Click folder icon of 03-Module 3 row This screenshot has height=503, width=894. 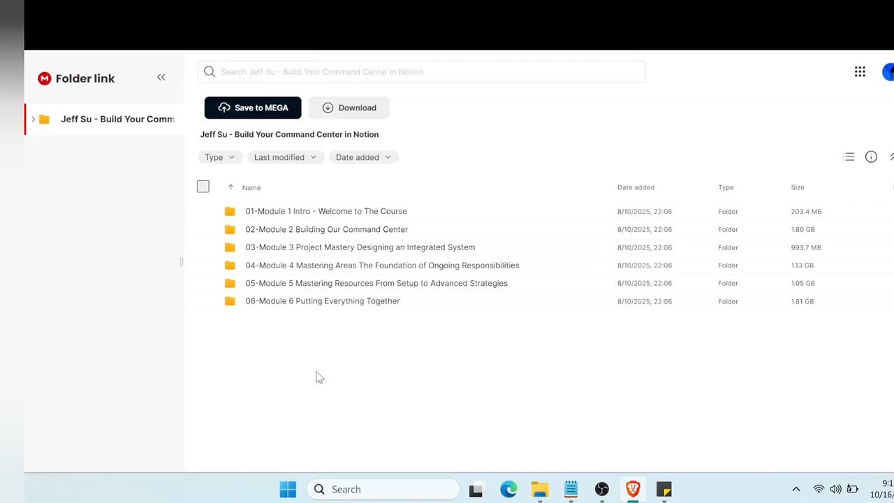(230, 247)
